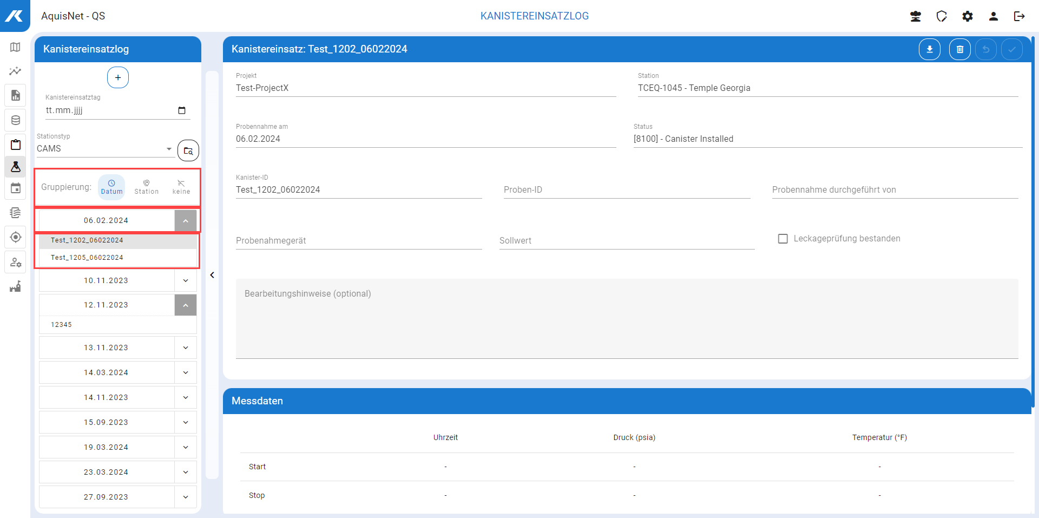Group list by Datum
Screen dimensions: 1039x518
(x=111, y=187)
